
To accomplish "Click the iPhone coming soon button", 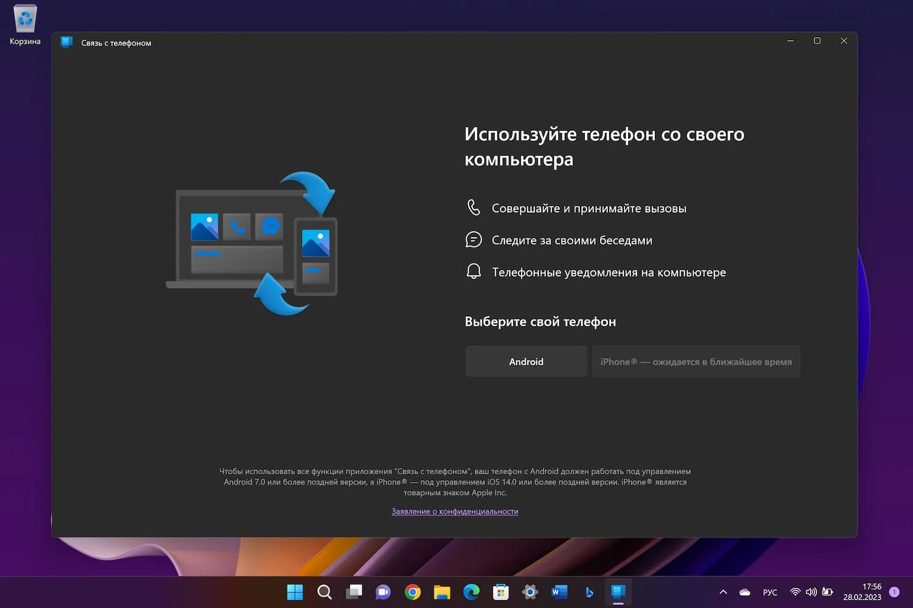I will 696,362.
